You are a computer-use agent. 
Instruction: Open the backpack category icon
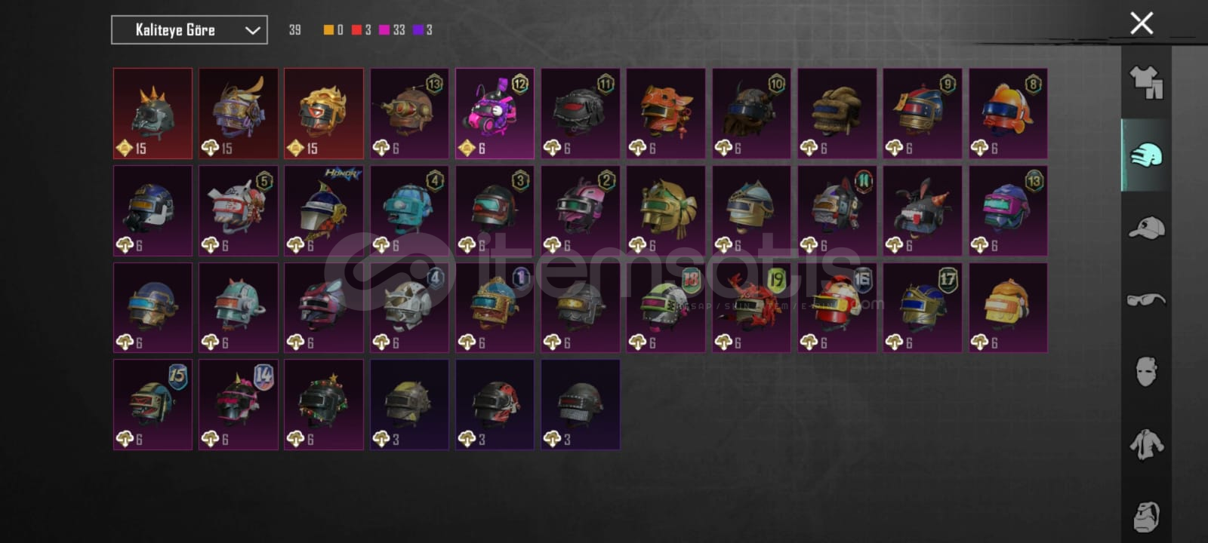point(1146,516)
